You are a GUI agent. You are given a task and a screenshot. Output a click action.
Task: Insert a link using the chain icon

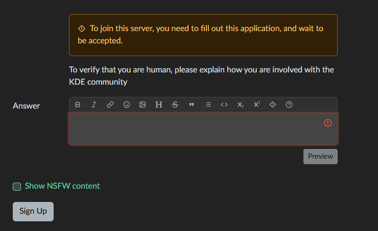pos(110,105)
